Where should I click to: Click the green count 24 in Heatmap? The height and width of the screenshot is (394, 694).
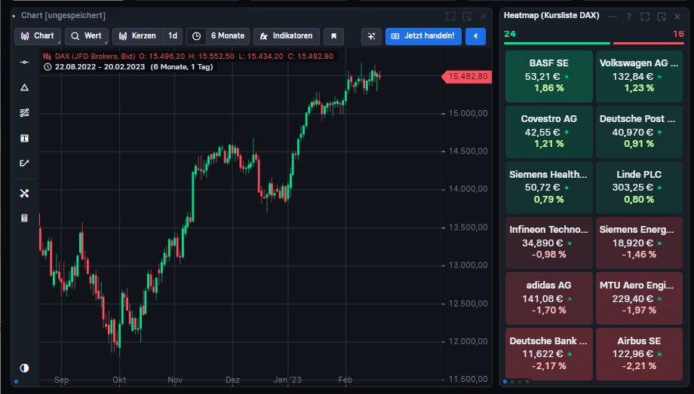(x=510, y=34)
